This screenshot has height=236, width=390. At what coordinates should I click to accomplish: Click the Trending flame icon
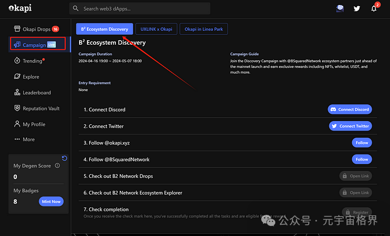pos(17,60)
